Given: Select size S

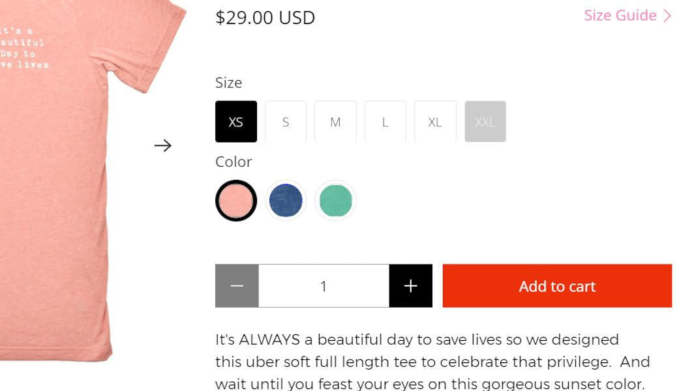Looking at the screenshot, I should tap(286, 121).
